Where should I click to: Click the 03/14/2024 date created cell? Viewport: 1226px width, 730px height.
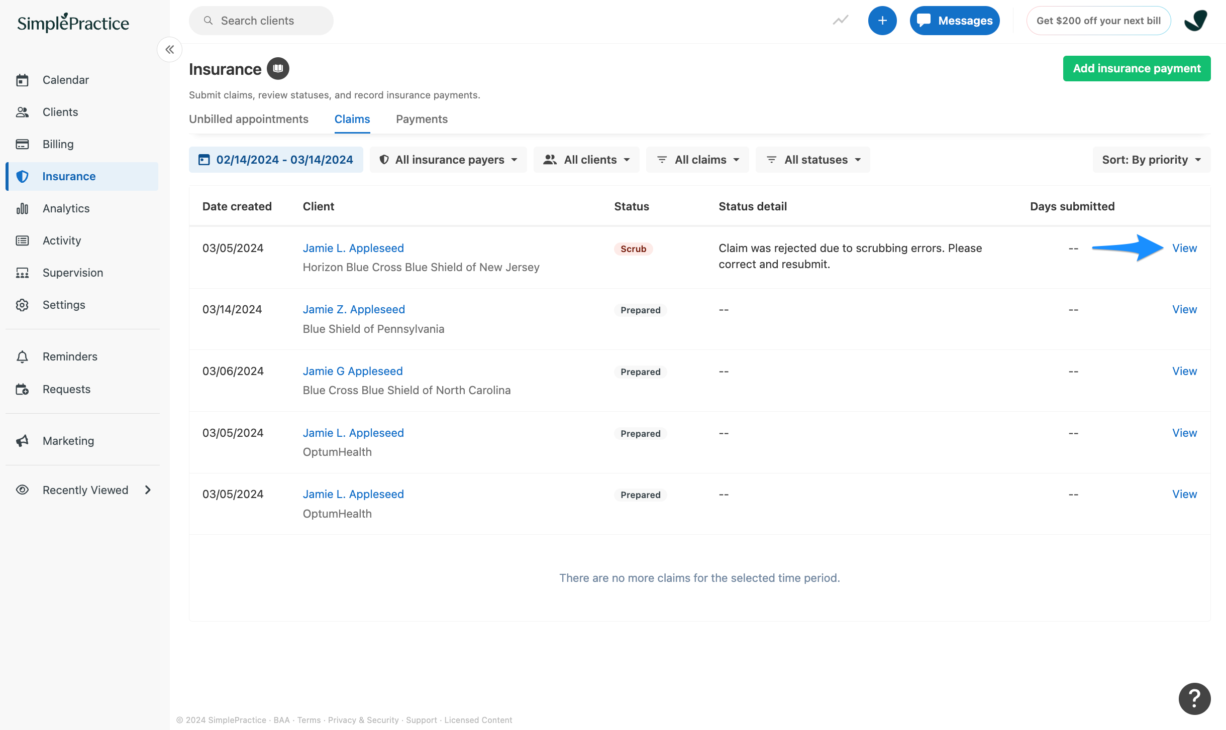[232, 309]
